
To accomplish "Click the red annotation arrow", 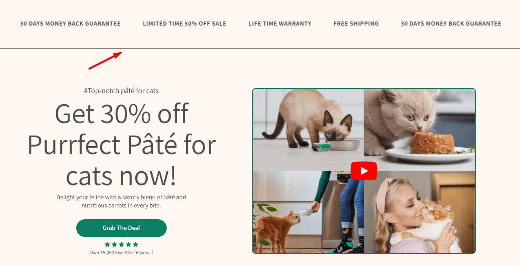I will 106,61.
